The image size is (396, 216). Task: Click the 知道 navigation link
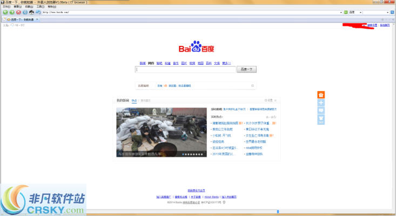point(167,63)
